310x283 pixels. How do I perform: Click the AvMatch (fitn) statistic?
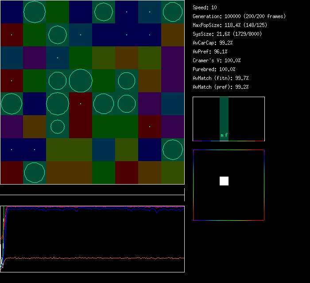click(x=221, y=78)
